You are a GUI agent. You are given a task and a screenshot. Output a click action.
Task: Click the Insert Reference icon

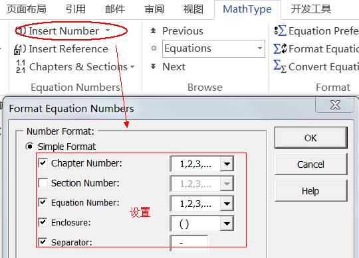(x=20, y=49)
